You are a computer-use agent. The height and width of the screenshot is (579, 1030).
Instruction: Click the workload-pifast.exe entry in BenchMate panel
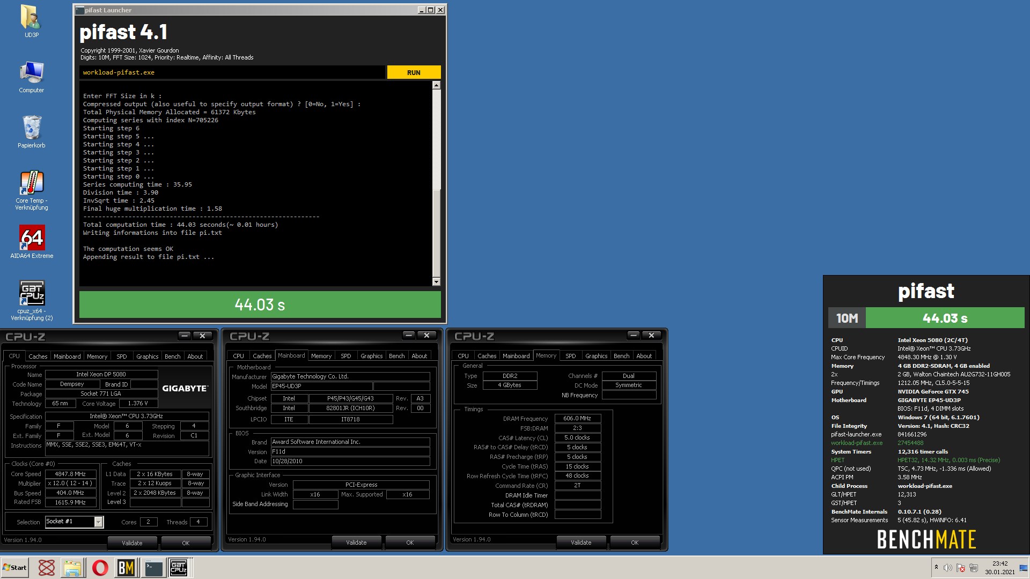pyautogui.click(x=857, y=443)
